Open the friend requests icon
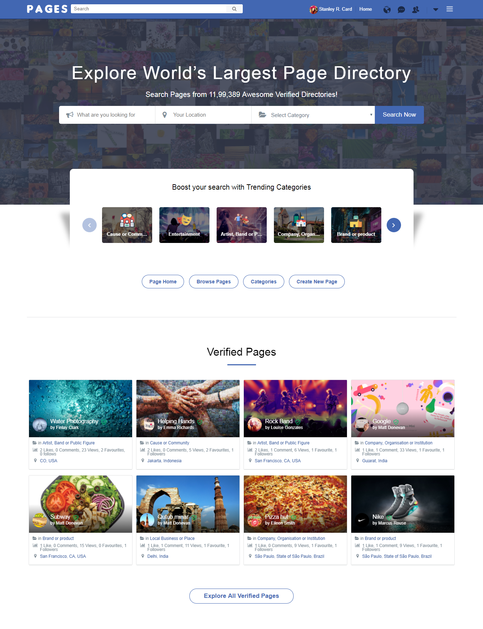483x629 pixels. pyautogui.click(x=416, y=10)
